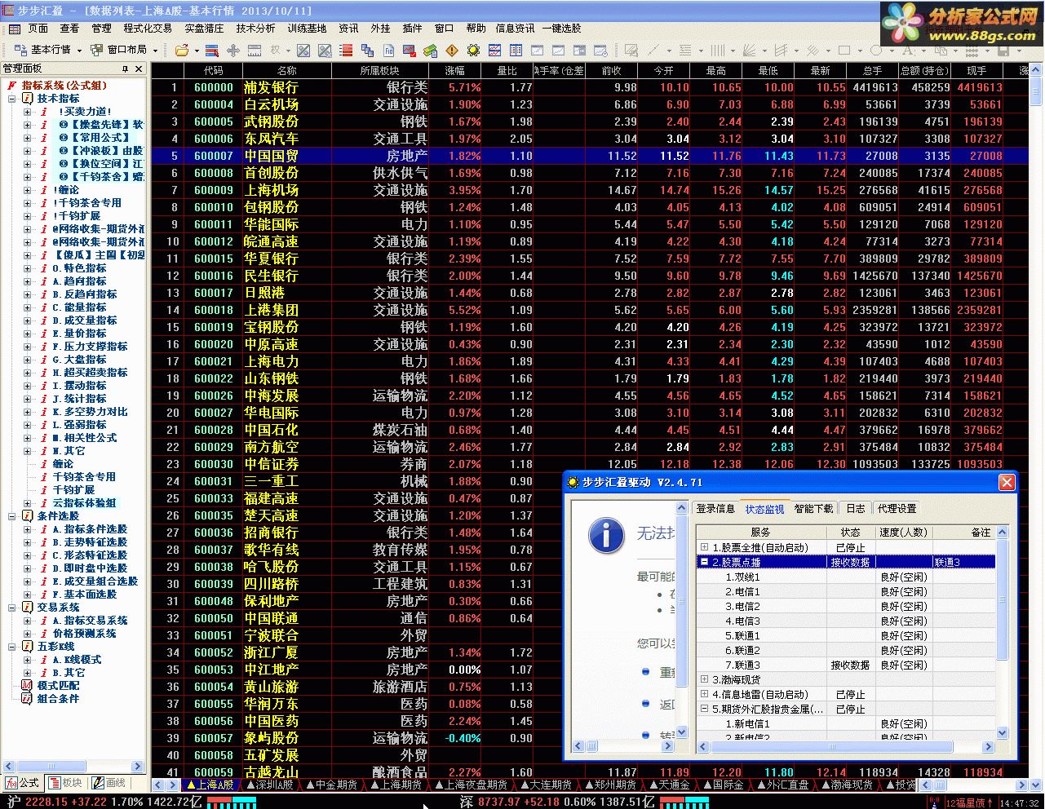The width and height of the screenshot is (1045, 809).
Task: Switch to the 板块 panel tab
Action: coord(66,783)
